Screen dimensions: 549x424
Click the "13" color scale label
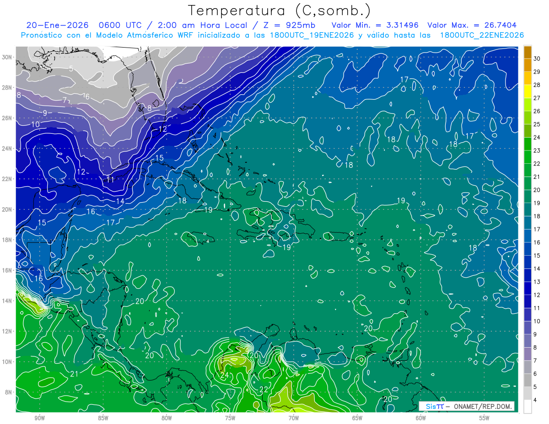(537, 282)
